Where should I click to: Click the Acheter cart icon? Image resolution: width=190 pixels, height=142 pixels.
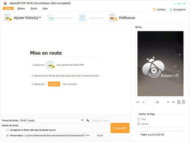154,9
